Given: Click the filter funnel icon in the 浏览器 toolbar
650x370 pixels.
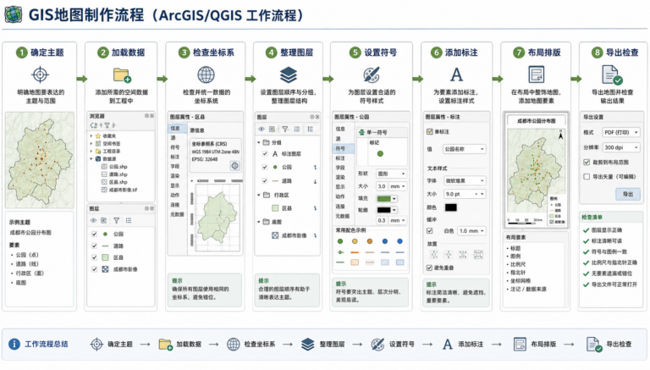Looking at the screenshot, I should (107, 125).
